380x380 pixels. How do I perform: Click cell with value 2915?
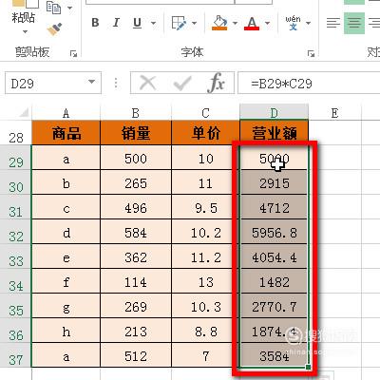point(275,182)
